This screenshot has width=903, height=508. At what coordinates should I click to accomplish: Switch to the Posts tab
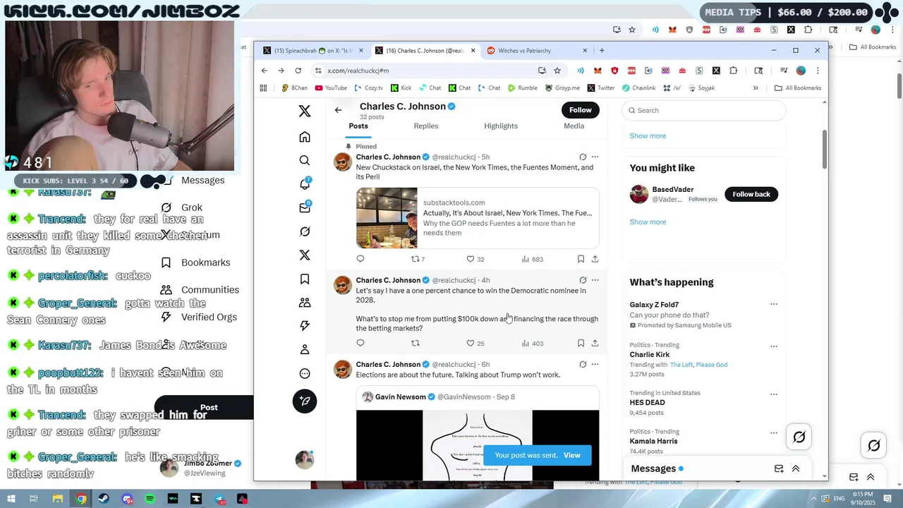[x=358, y=126]
